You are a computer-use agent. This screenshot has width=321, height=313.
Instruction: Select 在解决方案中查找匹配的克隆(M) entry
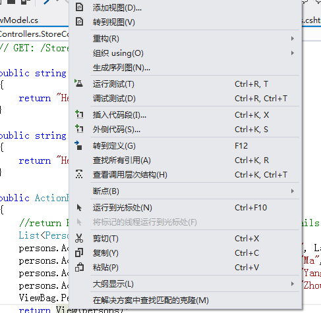click(185, 301)
